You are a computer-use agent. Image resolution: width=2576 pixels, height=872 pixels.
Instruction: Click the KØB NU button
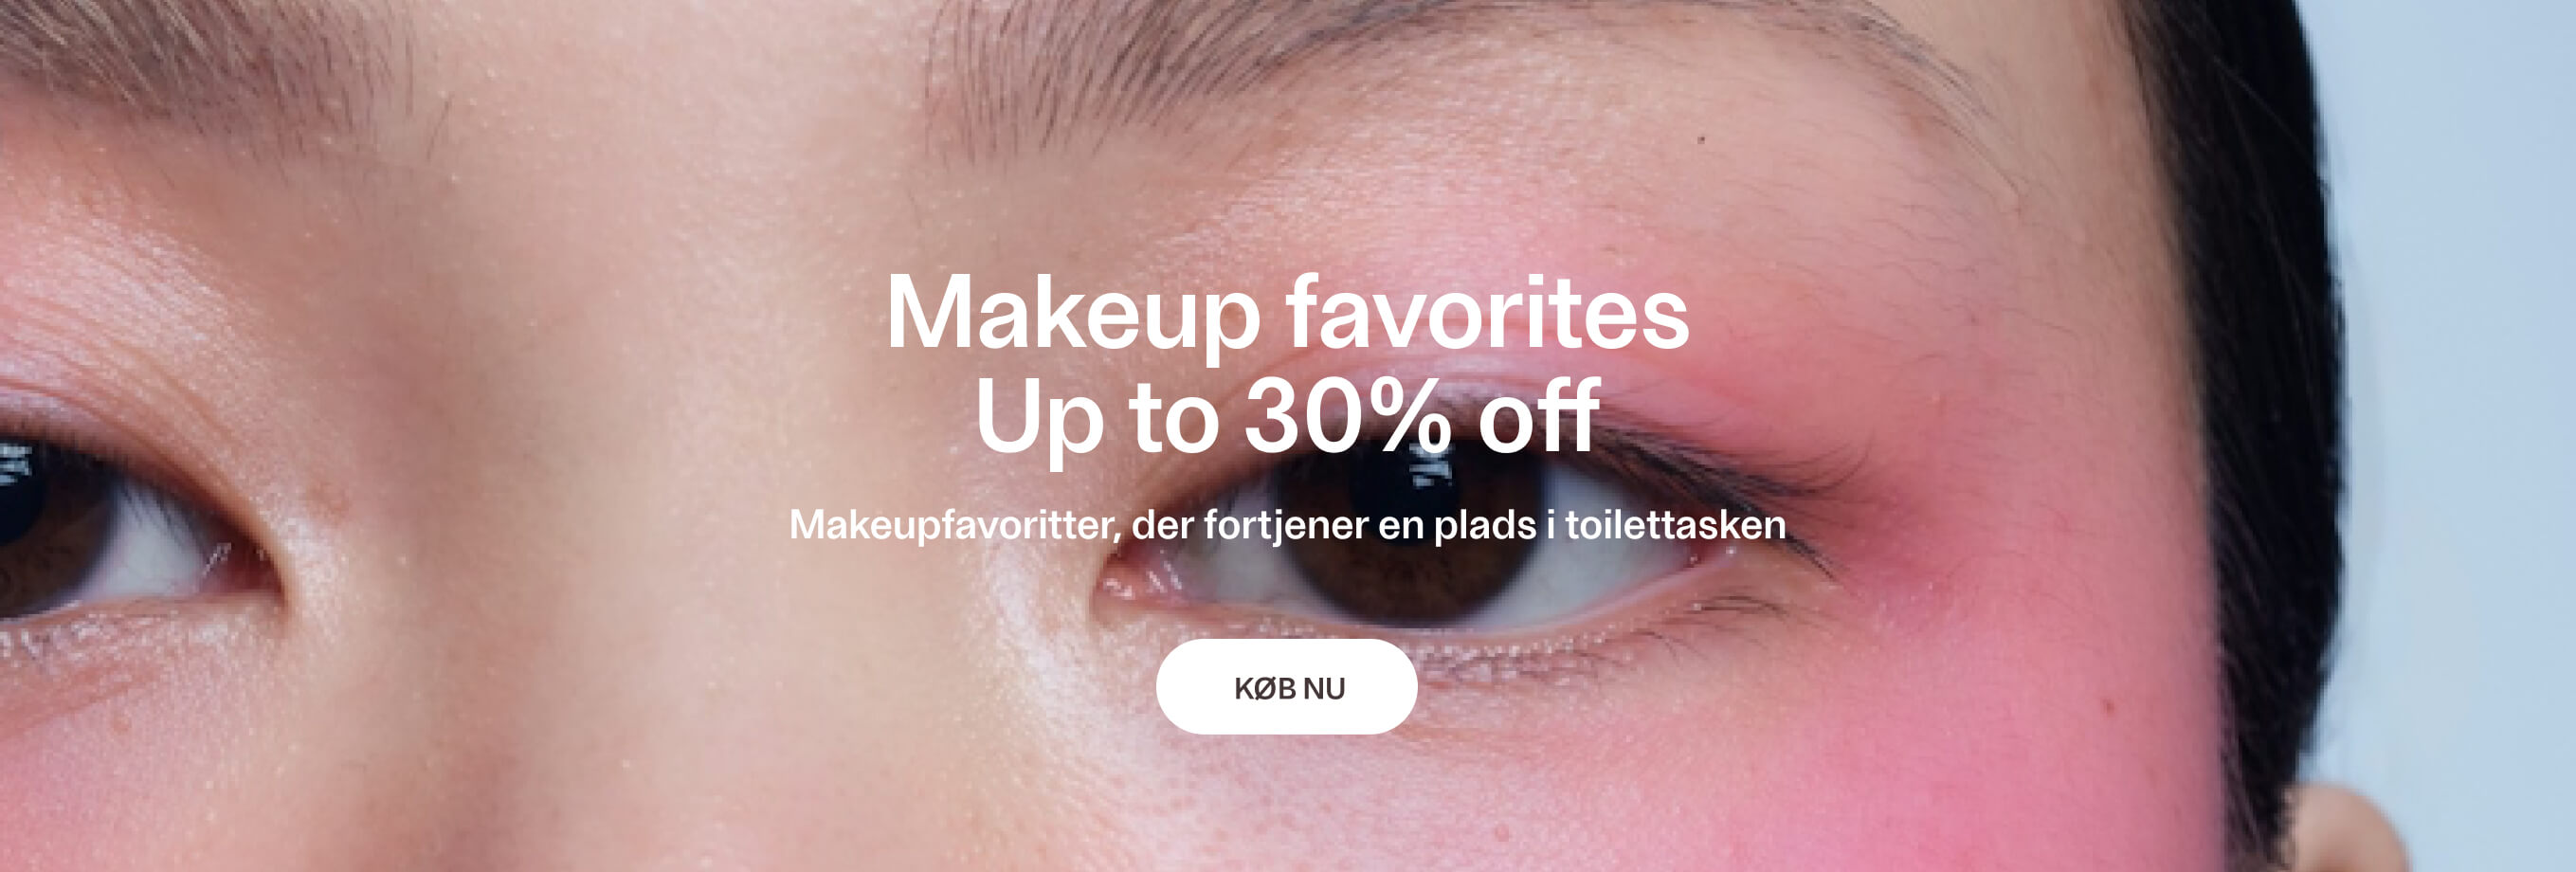(1286, 687)
